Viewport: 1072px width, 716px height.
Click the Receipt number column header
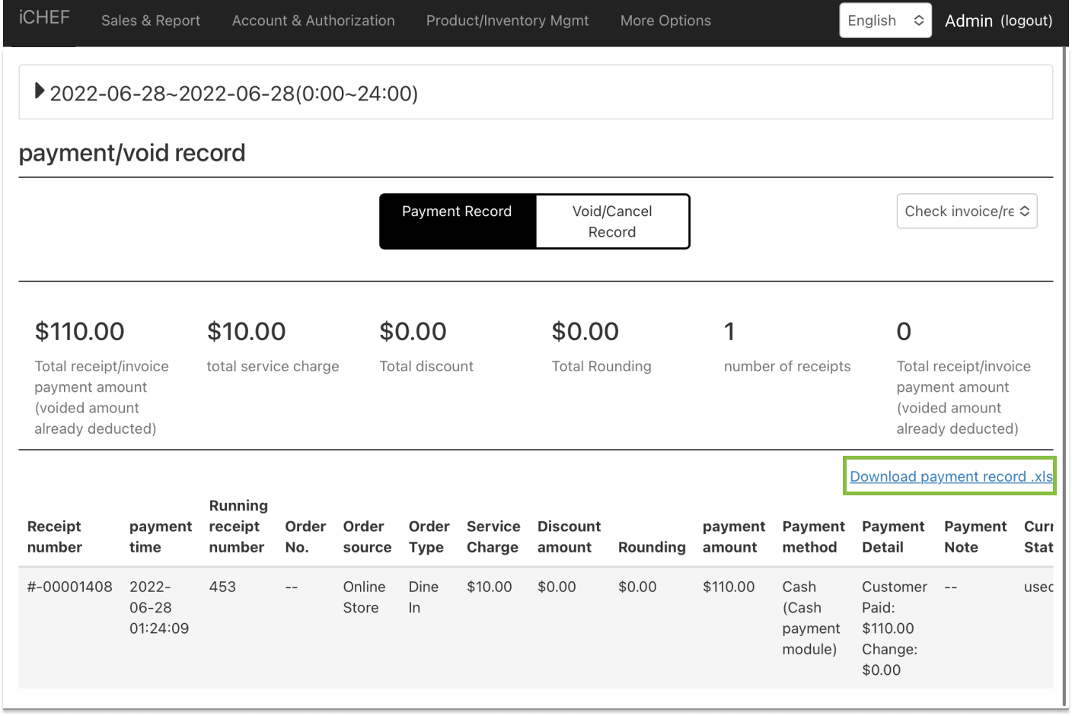point(54,536)
